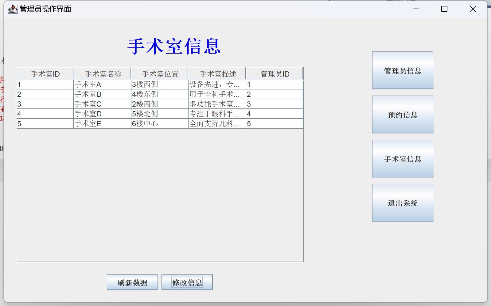Select the 手术室A name cell
This screenshot has height=306, width=491.
(102, 85)
